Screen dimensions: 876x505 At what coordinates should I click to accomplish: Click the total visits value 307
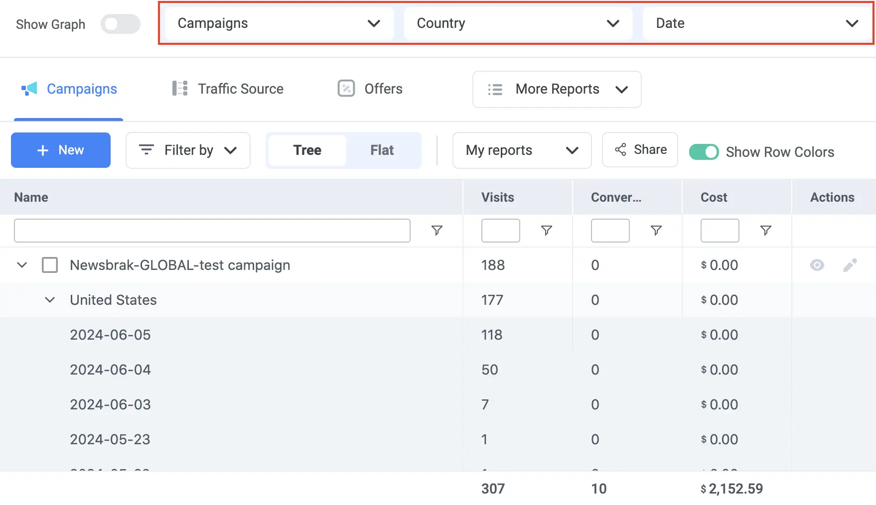tap(493, 489)
